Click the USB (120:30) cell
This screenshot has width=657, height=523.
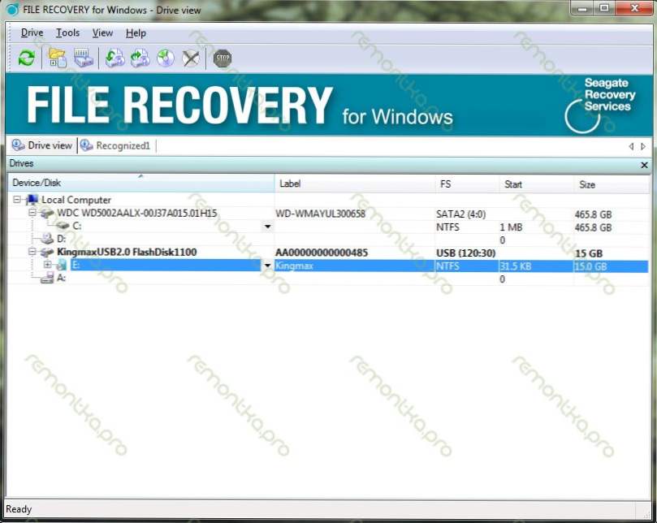coord(466,253)
